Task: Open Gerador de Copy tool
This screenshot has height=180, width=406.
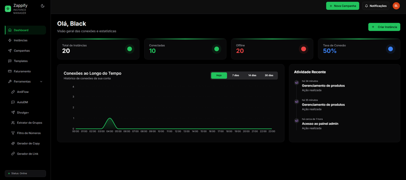Action: pos(27,143)
